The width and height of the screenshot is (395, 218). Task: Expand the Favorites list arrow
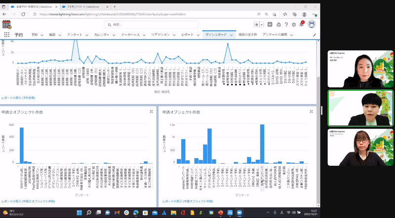click(262, 25)
